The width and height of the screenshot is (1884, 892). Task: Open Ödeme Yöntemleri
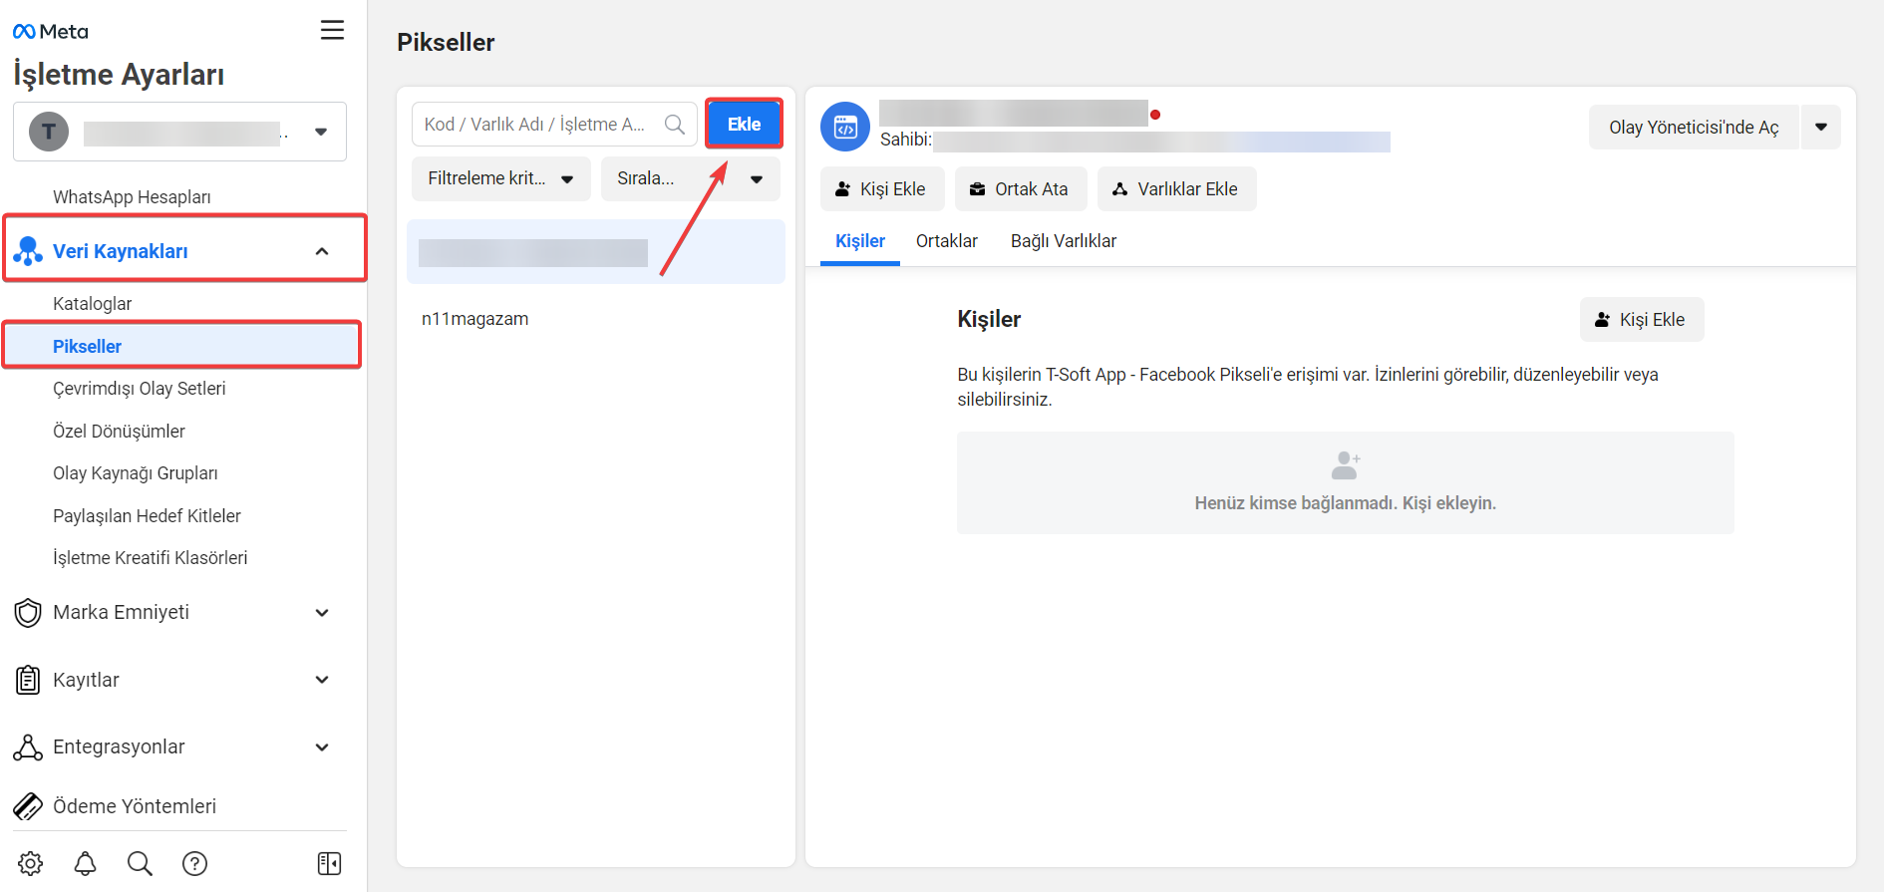[x=135, y=806]
